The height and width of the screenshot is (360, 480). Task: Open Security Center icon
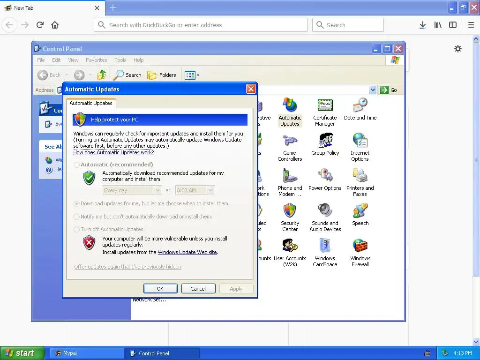pyautogui.click(x=290, y=217)
